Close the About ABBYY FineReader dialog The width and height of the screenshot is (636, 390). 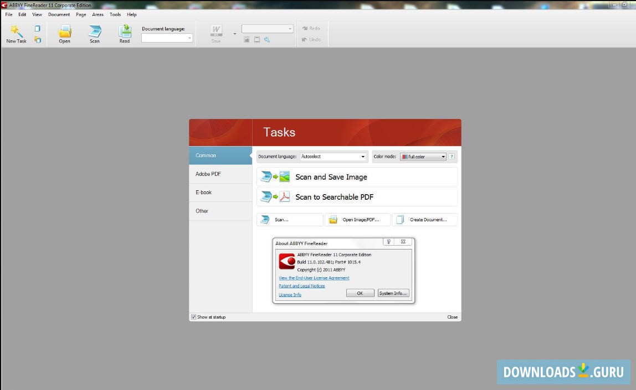pos(403,242)
